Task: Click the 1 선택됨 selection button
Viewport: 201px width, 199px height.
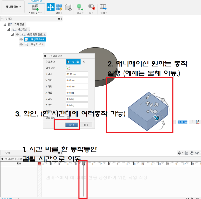Action: (73, 62)
